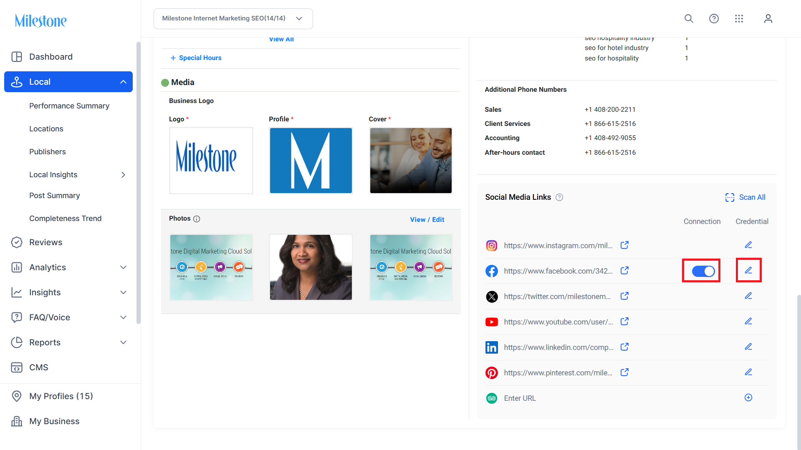Add TripAdvisor URL with plus icon
The height and width of the screenshot is (450, 801).
tap(748, 397)
